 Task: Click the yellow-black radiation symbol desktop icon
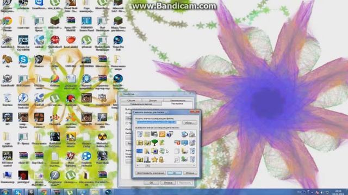[x=102, y=137]
